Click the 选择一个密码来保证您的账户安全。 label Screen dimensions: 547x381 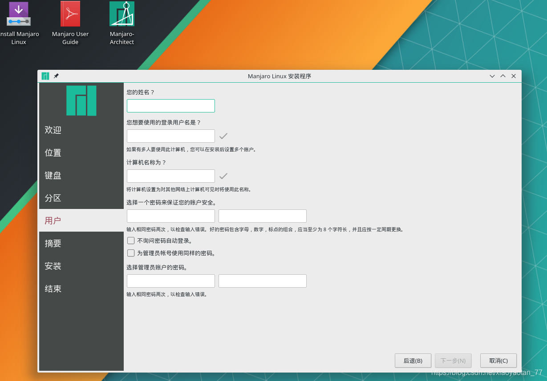[171, 202]
